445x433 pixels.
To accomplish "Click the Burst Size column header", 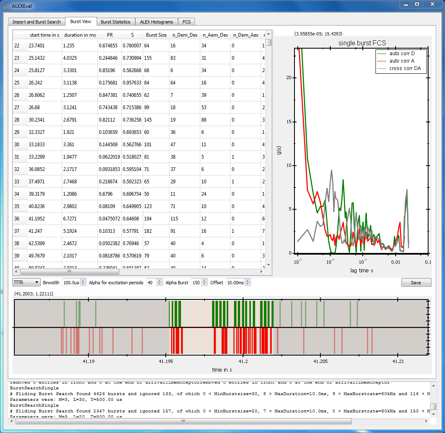I will click(156, 35).
